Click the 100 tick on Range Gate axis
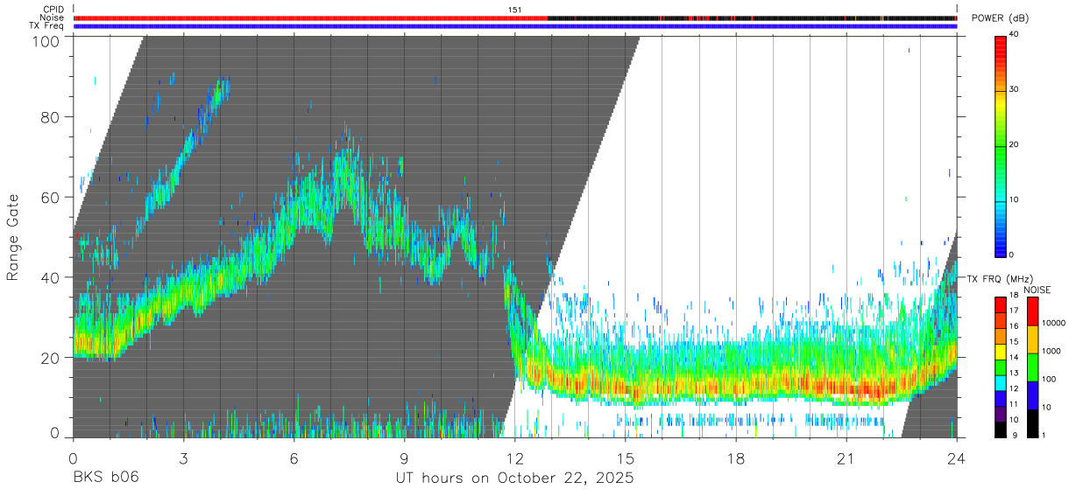Image resolution: width=1076 pixels, height=496 pixels. (x=47, y=40)
